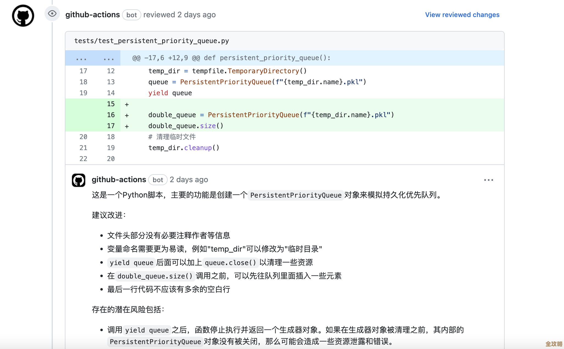Click the diff hunk header line

(231, 58)
